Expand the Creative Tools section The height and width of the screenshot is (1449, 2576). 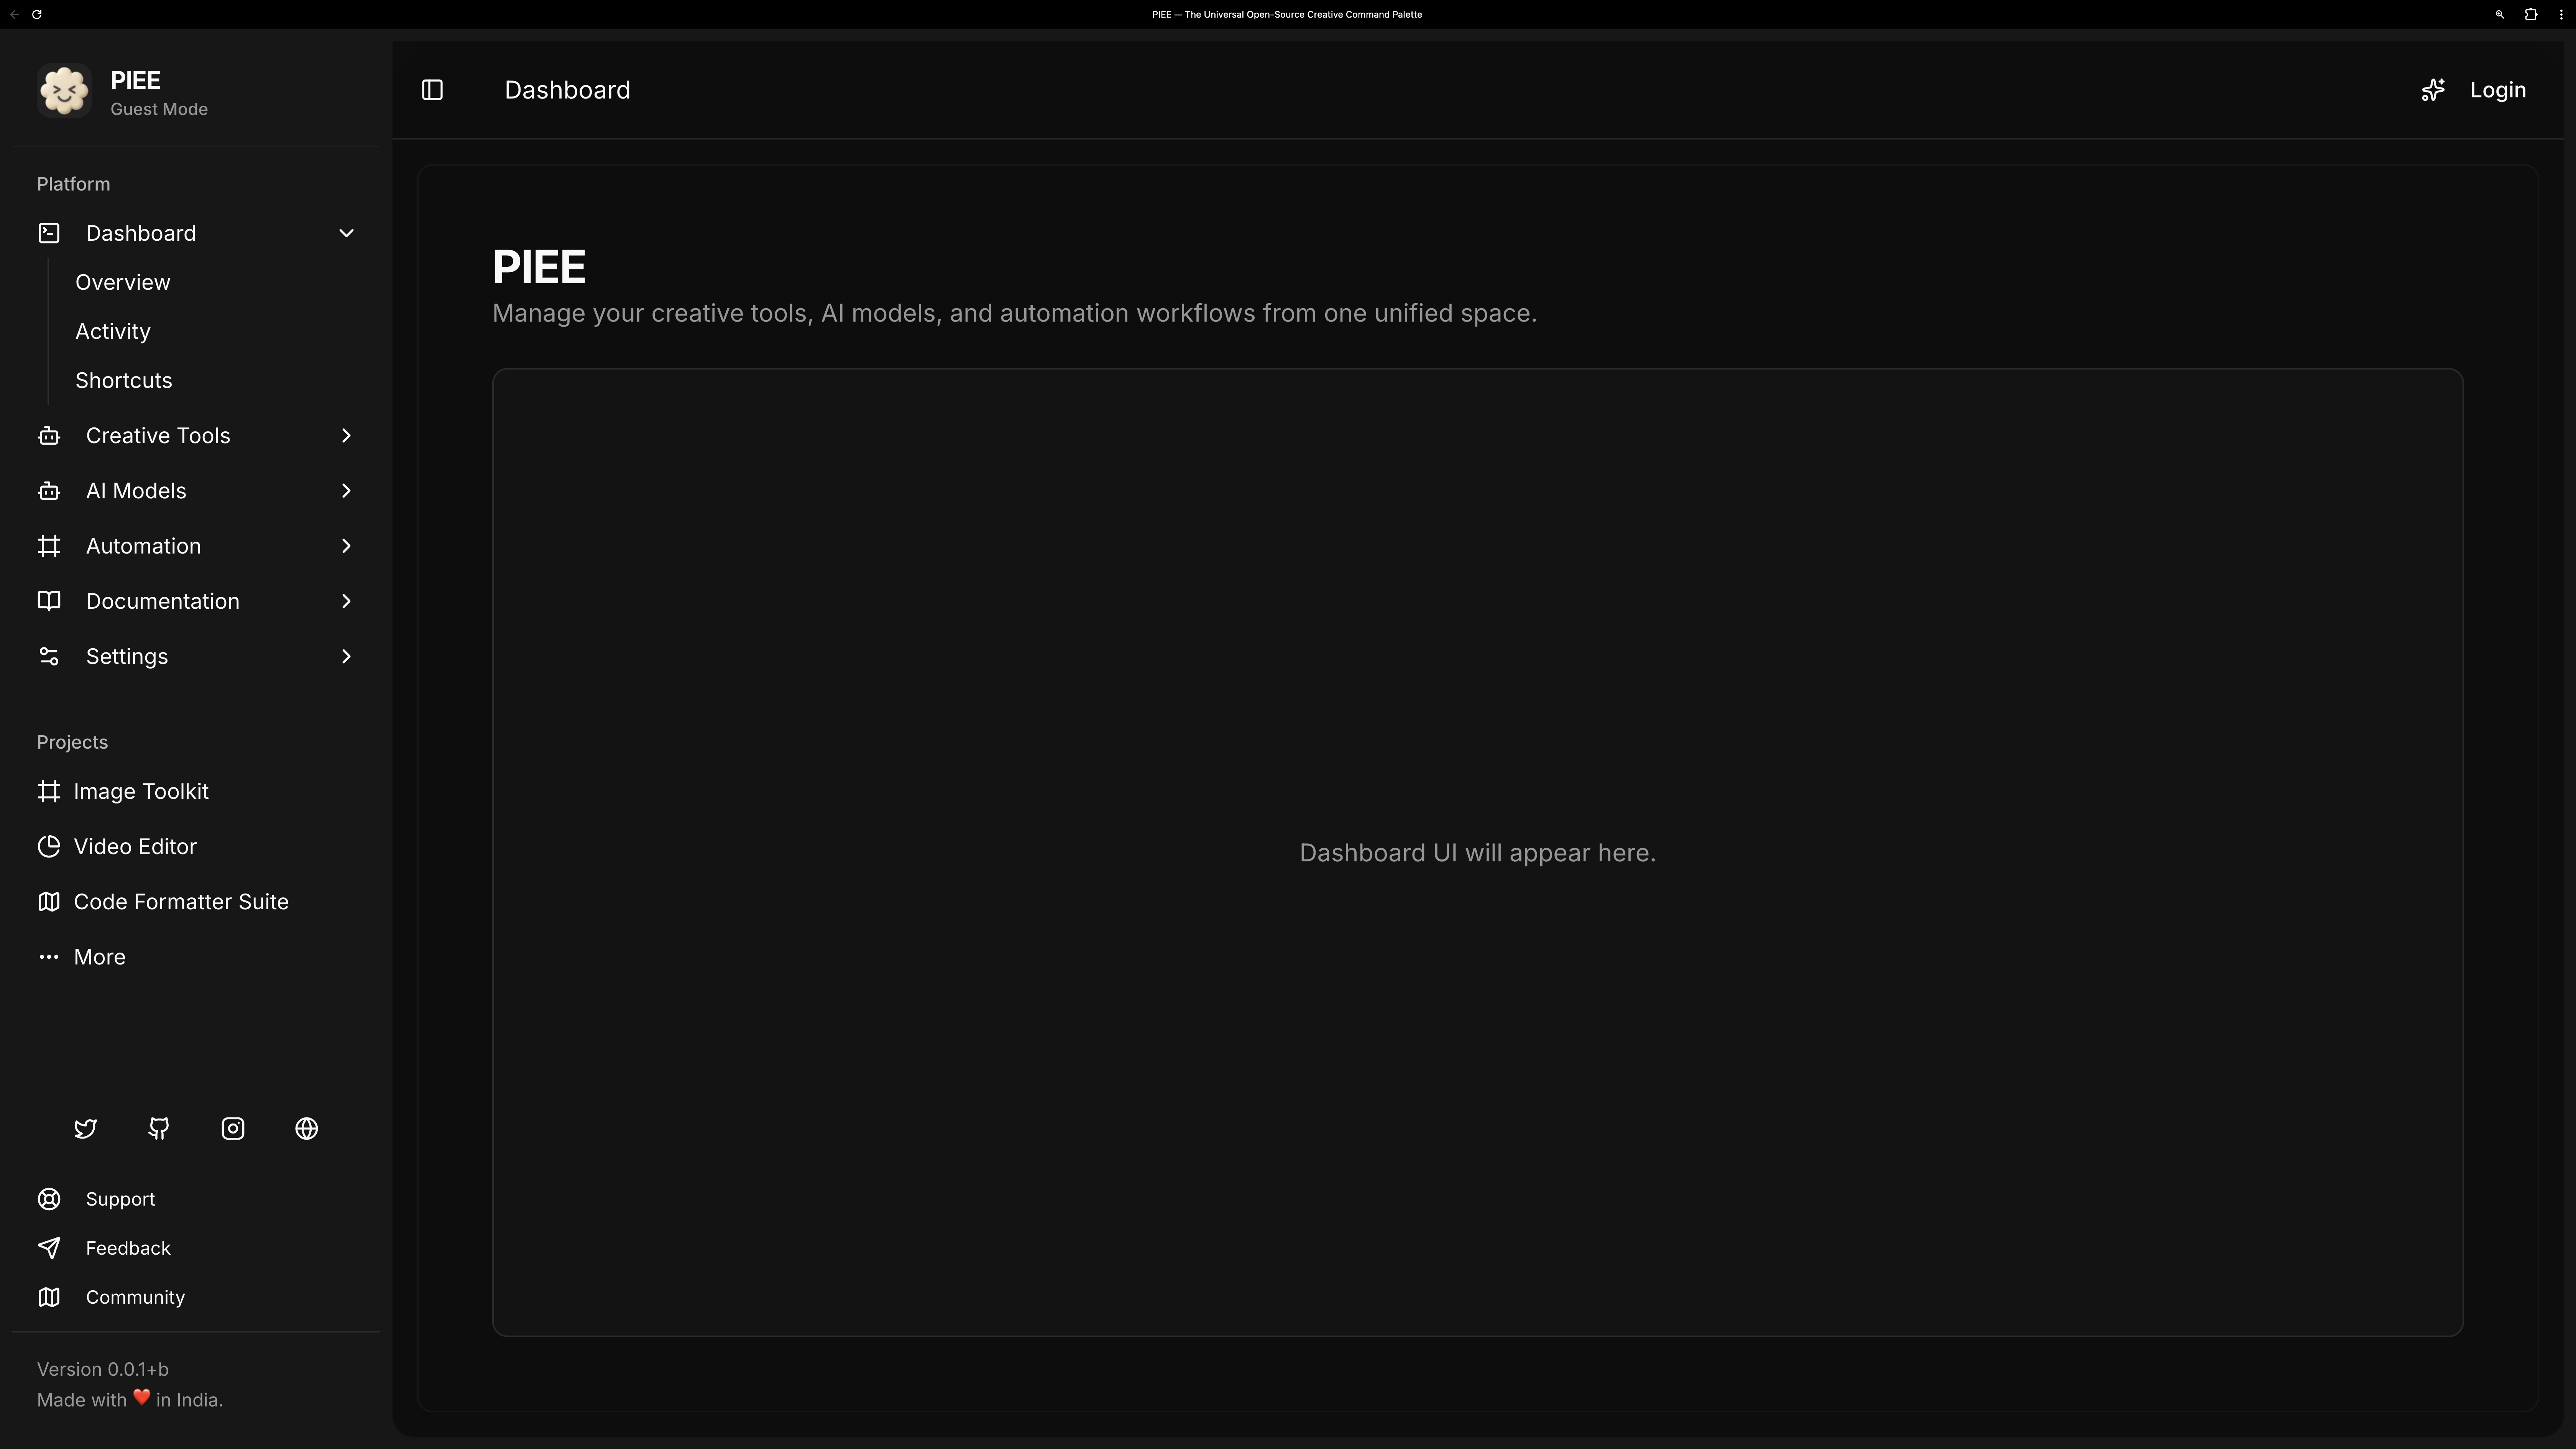coord(346,435)
